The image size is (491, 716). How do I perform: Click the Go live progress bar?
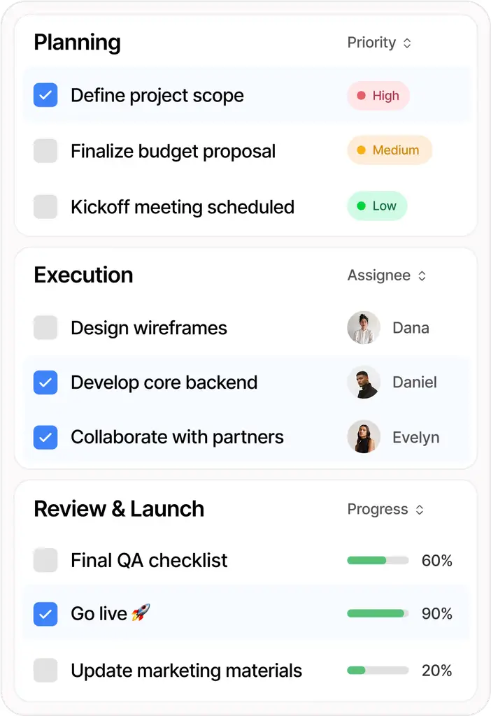pos(378,614)
